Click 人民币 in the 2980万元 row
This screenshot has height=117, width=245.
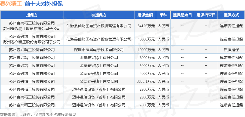pos(163,89)
